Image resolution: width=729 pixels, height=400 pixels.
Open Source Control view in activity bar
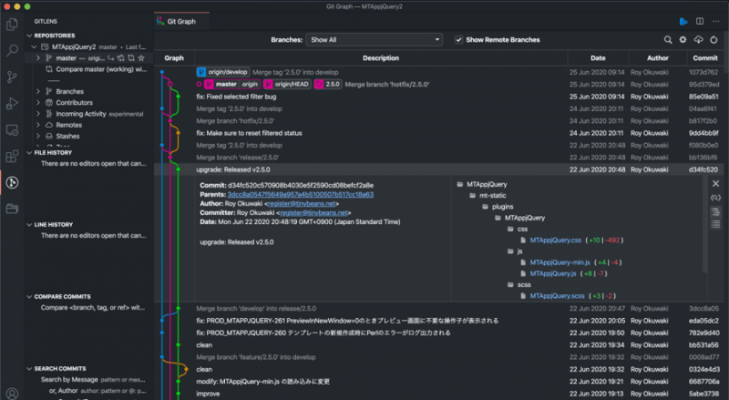pyautogui.click(x=12, y=77)
